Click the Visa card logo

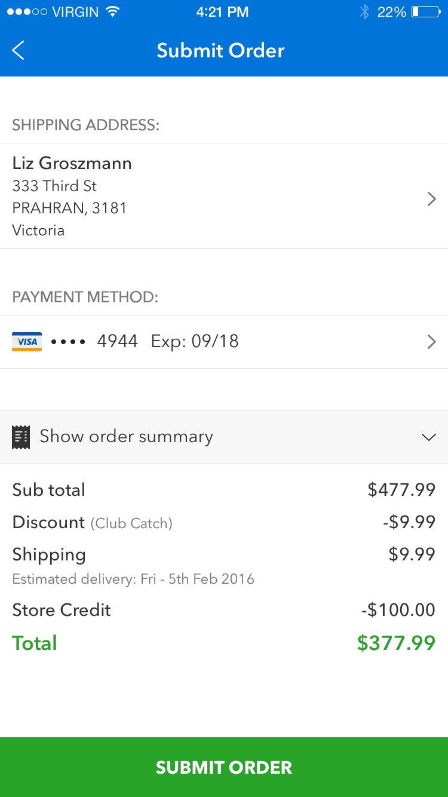pos(27,342)
